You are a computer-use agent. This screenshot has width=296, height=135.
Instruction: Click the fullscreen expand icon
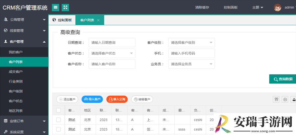65,8
